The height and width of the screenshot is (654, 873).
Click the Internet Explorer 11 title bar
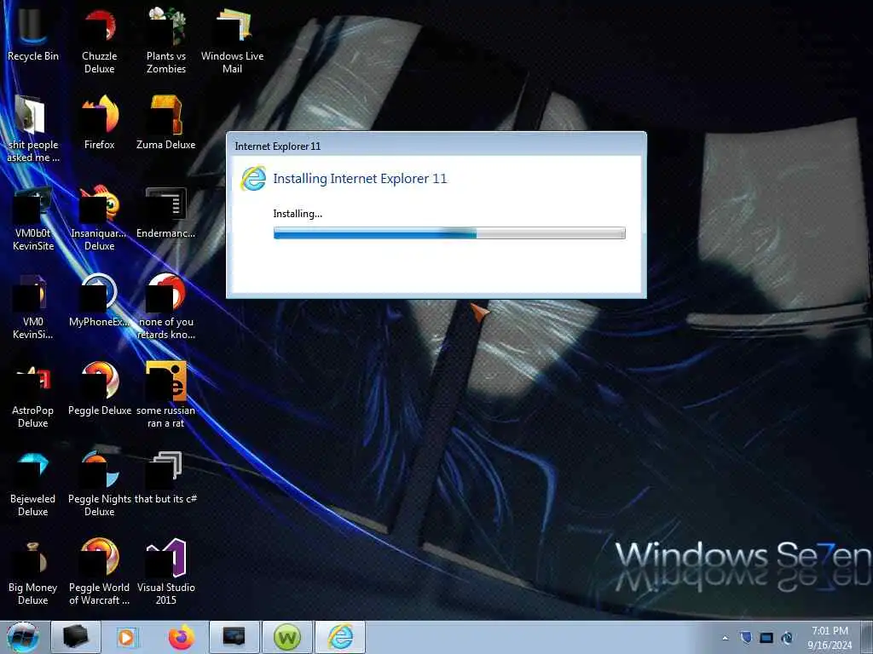click(x=436, y=146)
